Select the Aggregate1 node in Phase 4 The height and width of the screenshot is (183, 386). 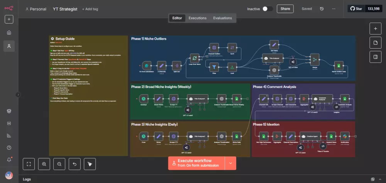[x=304, y=99]
